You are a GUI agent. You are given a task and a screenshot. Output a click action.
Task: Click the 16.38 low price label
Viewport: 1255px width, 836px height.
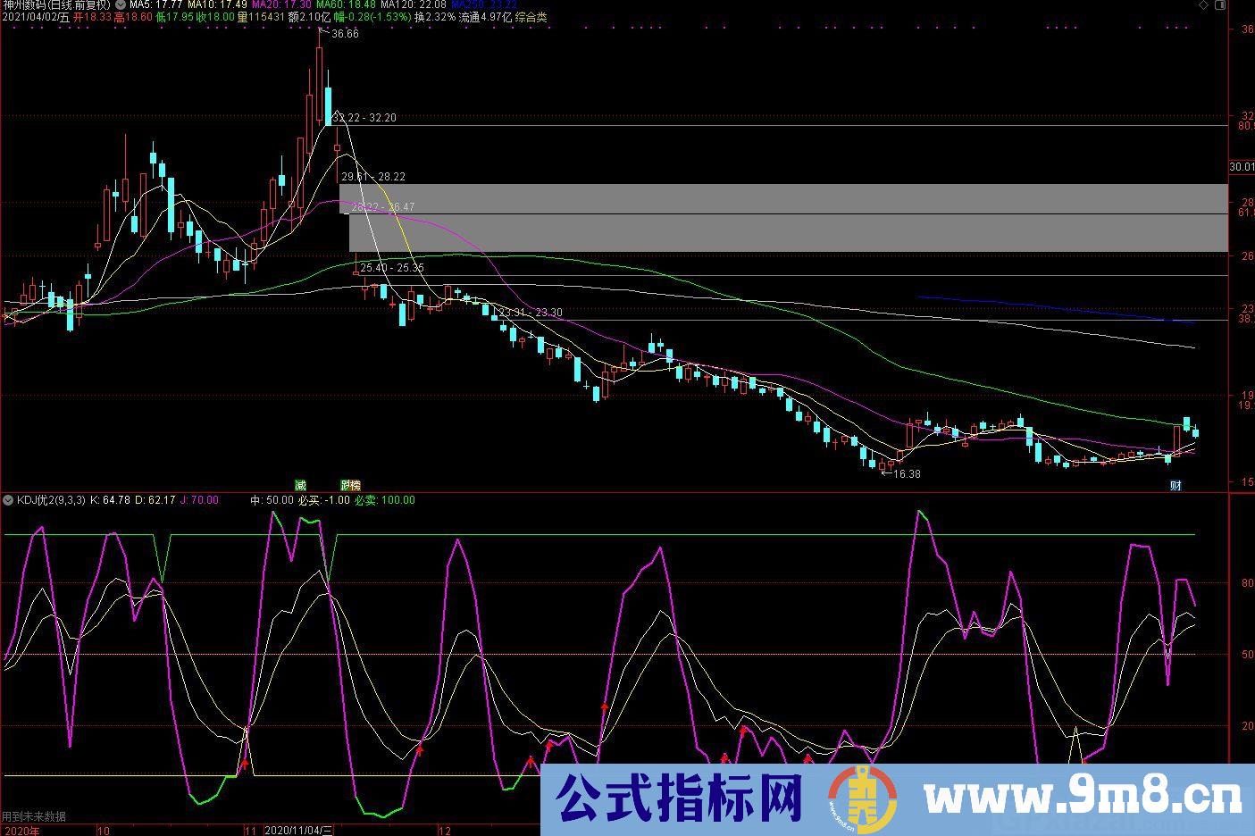pyautogui.click(x=907, y=474)
